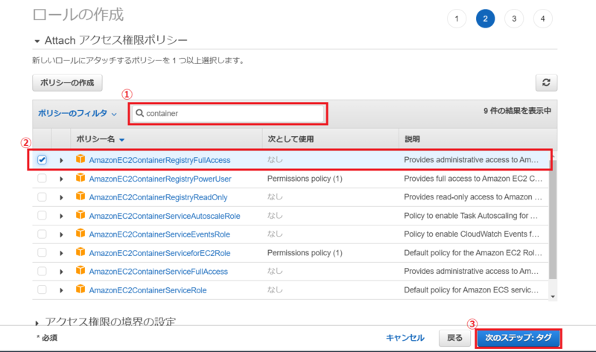Open the ポリシーのフィルタ dropdown
Screen dimensions: 596x352
(x=77, y=113)
